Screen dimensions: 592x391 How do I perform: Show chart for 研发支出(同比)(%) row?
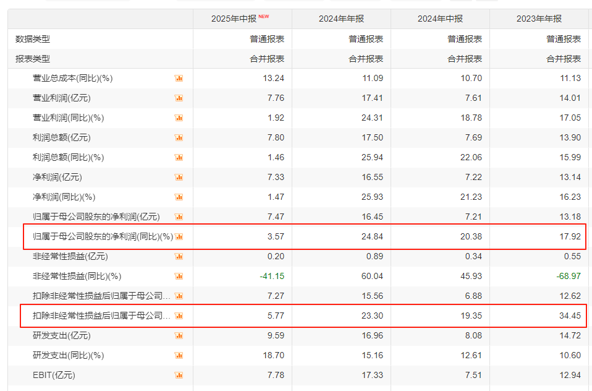pyautogui.click(x=179, y=356)
